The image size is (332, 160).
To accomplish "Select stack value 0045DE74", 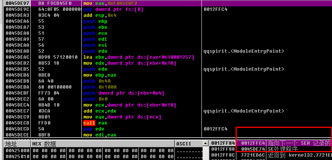I will [x=253, y=149].
